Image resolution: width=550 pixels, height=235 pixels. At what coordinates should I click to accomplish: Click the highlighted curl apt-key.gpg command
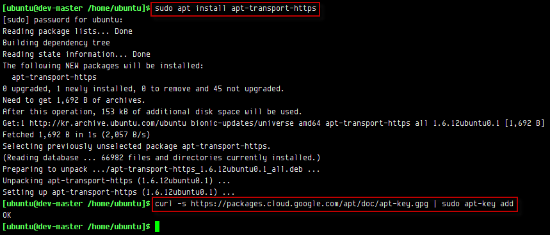(x=335, y=204)
